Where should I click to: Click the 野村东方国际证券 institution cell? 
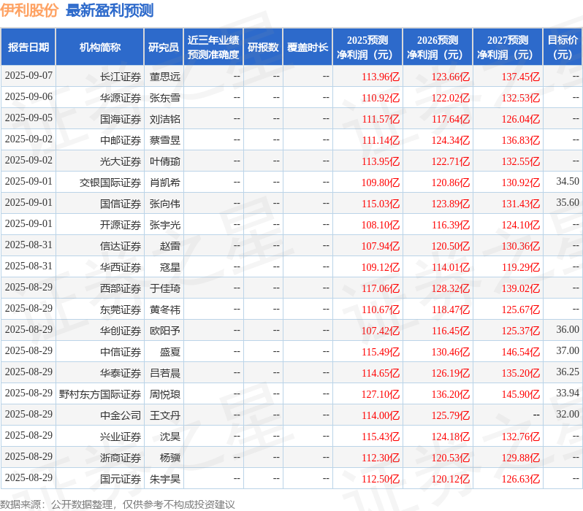(x=100, y=395)
